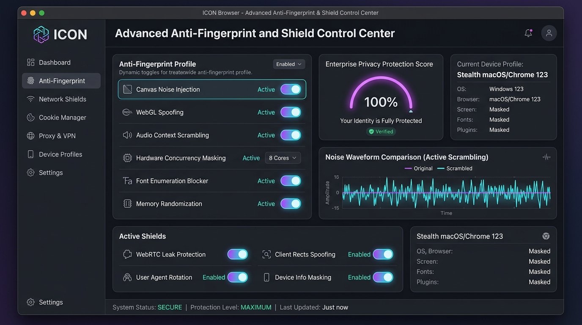The image size is (582, 325).
Task: Open notifications with the bell icon
Action: 528,33
